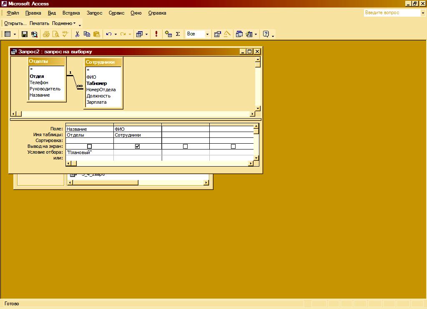427x309 pixels.
Task: Click horizontal scrollbar thumb in database window behind
Action: pos(105,182)
